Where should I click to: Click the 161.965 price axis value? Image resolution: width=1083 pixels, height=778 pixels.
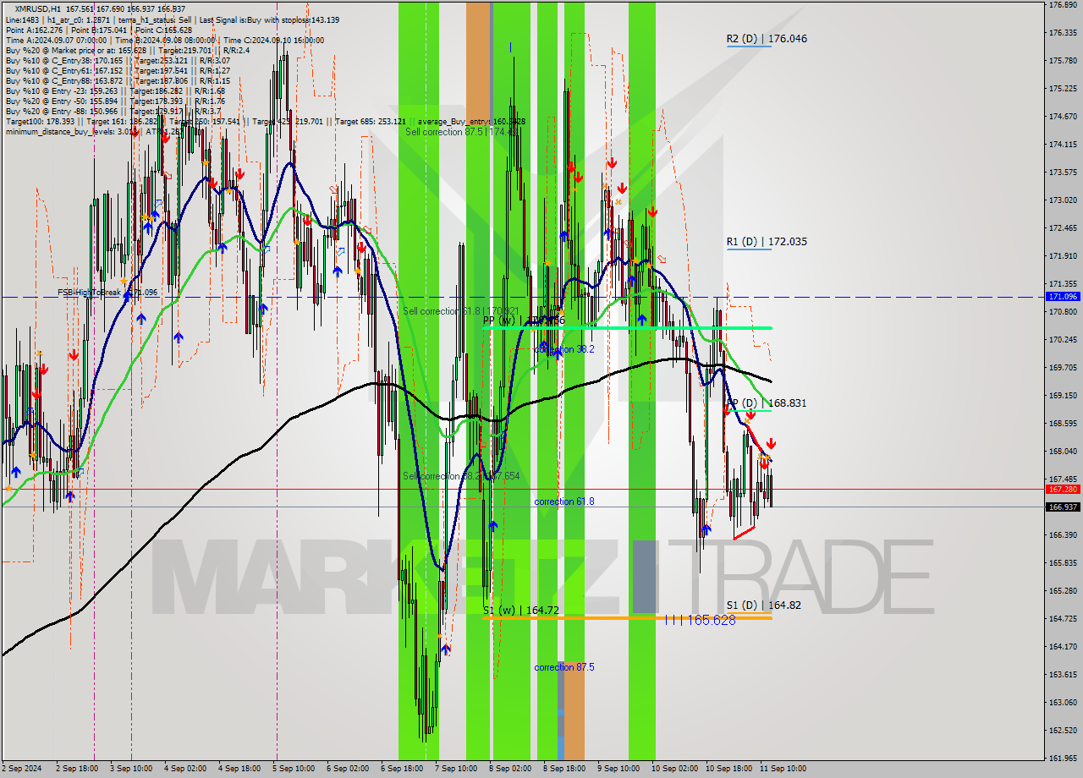(1062, 759)
